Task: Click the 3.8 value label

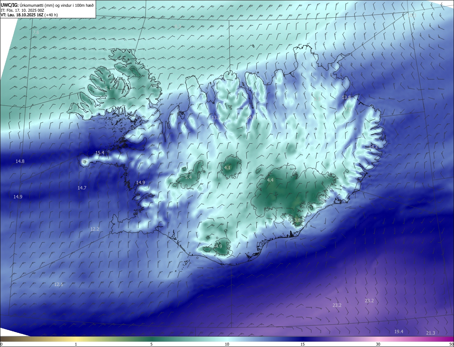Action: [297, 220]
